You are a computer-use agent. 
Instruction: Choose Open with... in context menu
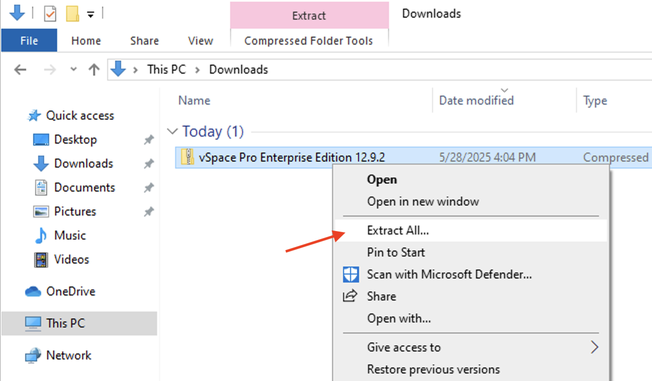pos(399,318)
